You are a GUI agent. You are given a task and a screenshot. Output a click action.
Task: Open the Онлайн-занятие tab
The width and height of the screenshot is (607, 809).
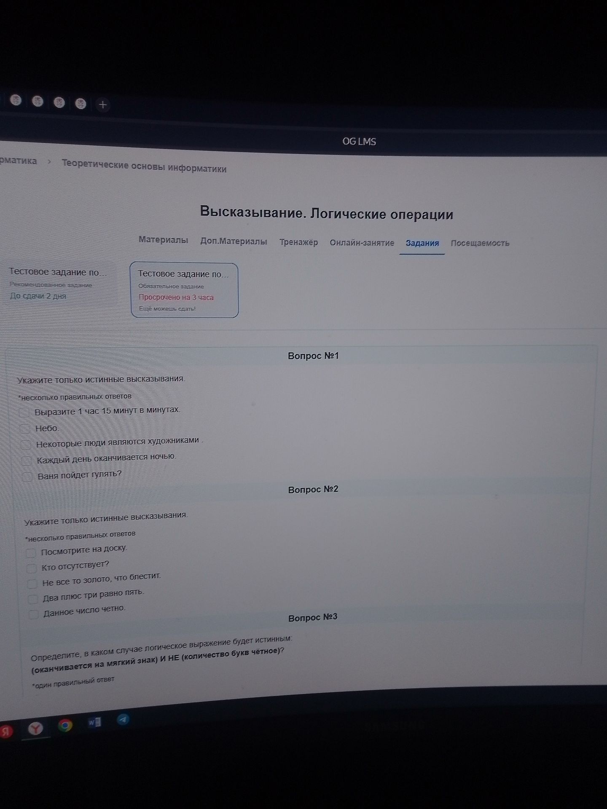pos(362,243)
